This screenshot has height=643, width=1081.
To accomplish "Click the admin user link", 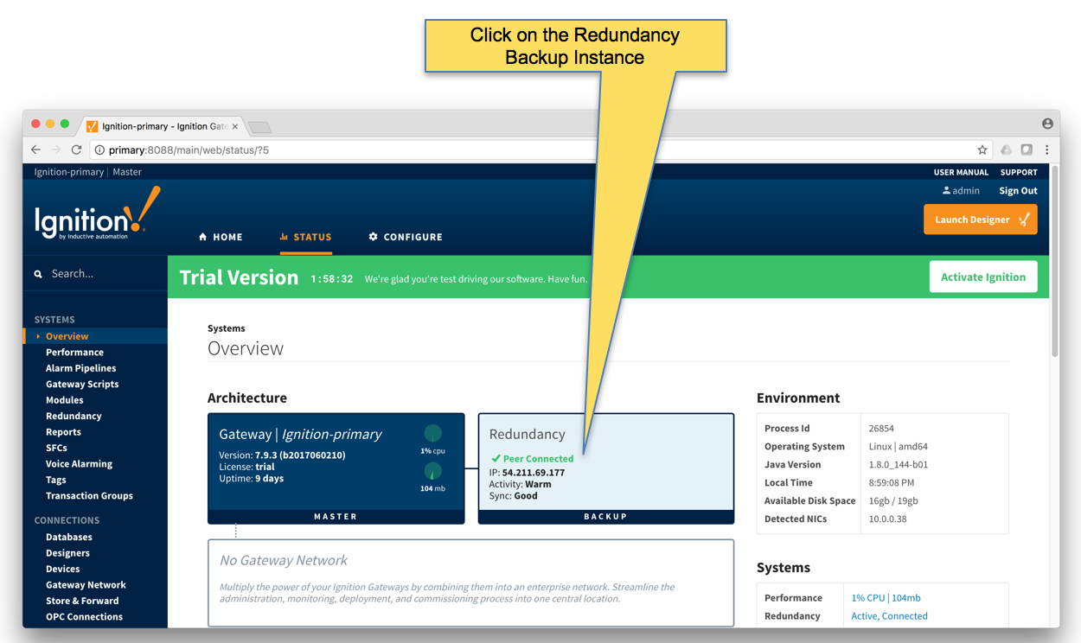I will click(x=961, y=191).
